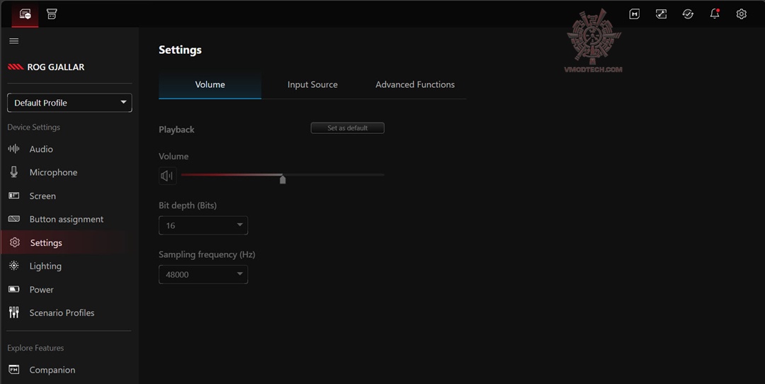This screenshot has height=384, width=765.
Task: Click the Audio waveform icon
Action: 13,149
